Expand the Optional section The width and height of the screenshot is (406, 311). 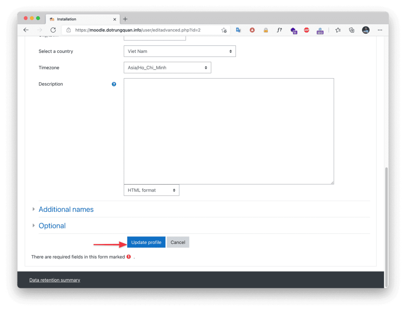coord(52,226)
